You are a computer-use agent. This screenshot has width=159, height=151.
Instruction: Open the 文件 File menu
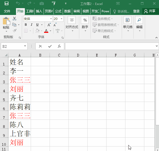coord(7,11)
